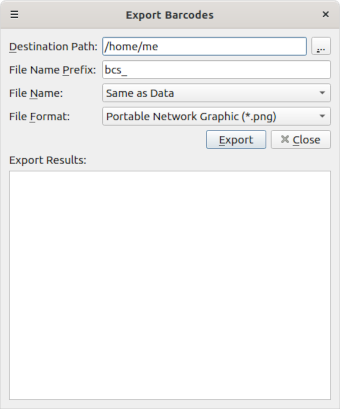Click the File Format label

coord(39,117)
